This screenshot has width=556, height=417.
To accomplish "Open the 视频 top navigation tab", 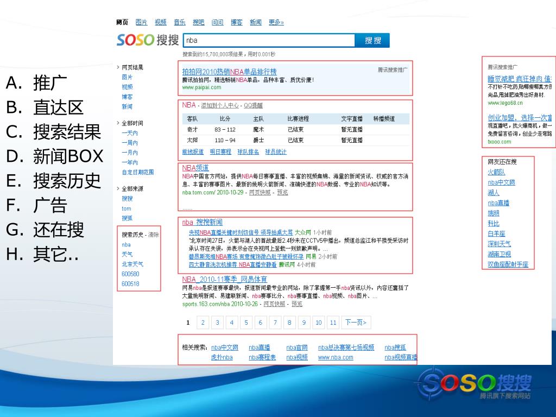I will pos(161,22).
